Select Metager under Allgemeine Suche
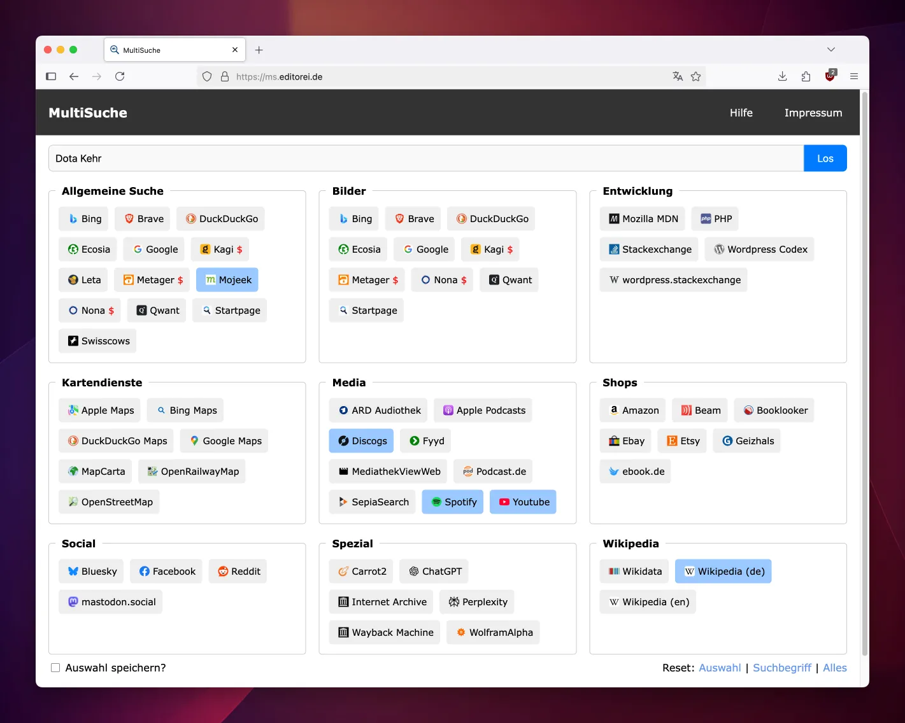Image resolution: width=905 pixels, height=723 pixels. click(x=152, y=280)
